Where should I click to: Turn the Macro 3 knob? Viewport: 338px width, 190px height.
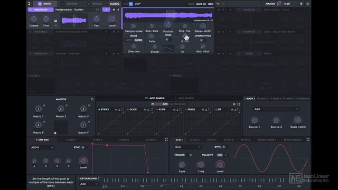(83, 109)
